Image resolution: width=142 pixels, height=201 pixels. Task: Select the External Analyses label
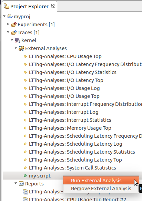(x=46, y=48)
